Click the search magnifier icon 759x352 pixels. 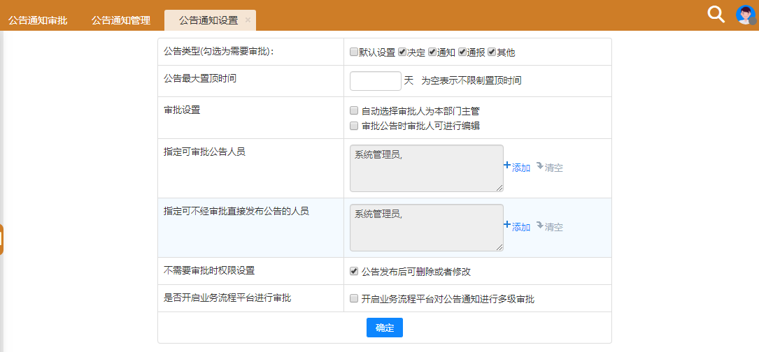716,15
